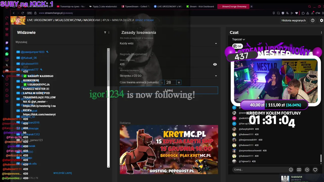
Task: Click the dollar tip icon in chat bar
Action: pos(299,170)
